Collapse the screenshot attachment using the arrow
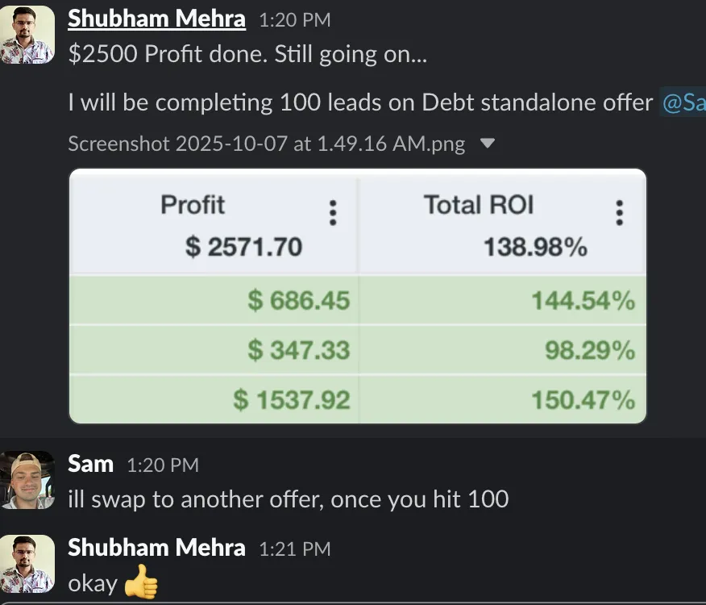Viewport: 706px width, 605px height. [487, 144]
